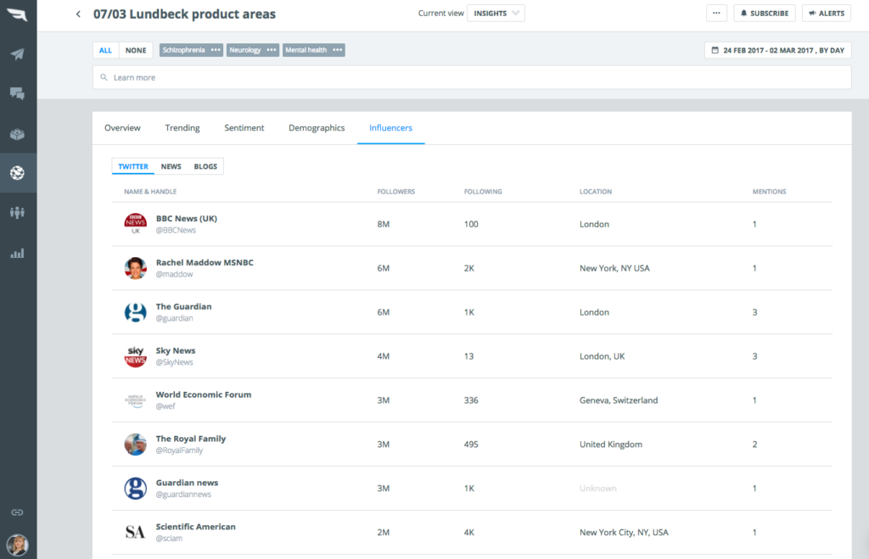Viewport: 869px width, 559px height.
Task: Select the Twitter source tab
Action: tap(133, 166)
